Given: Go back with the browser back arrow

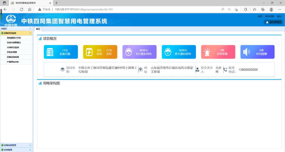Looking at the screenshot, I should point(5,9).
